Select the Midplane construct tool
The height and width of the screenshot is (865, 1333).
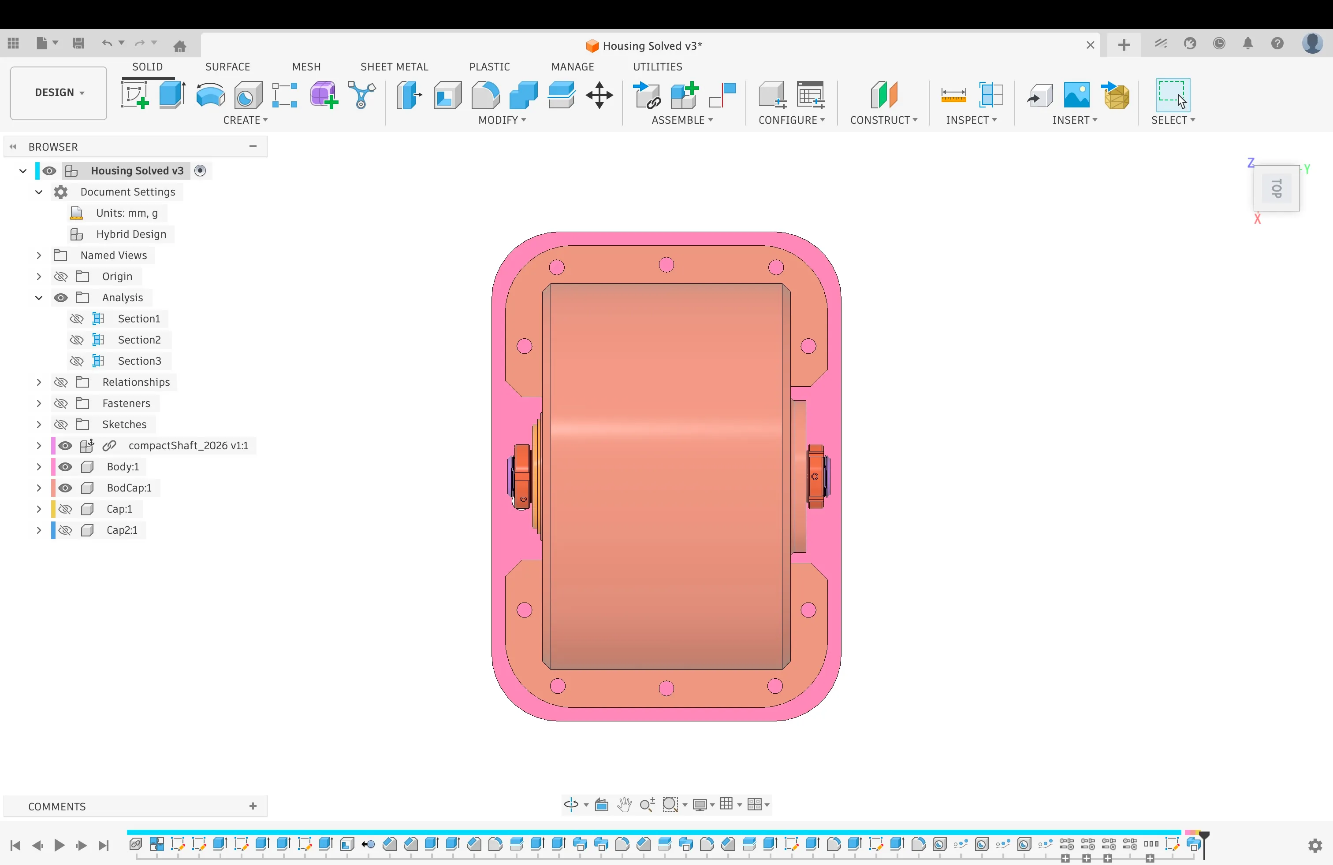pyautogui.click(x=884, y=95)
